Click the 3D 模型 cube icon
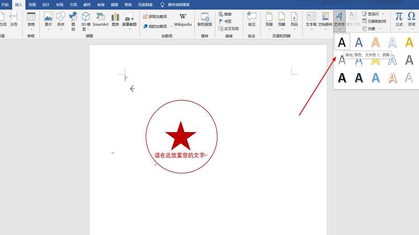The width and height of the screenshot is (419, 235). click(85, 19)
